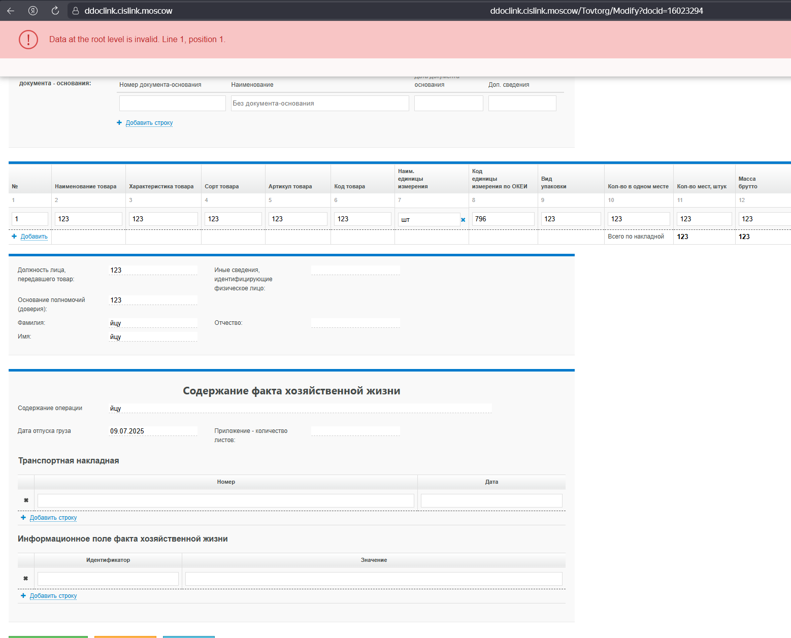Click the 'Код единицы измерения по ОКЕИ' header
Image resolution: width=791 pixels, height=638 pixels.
(500, 179)
